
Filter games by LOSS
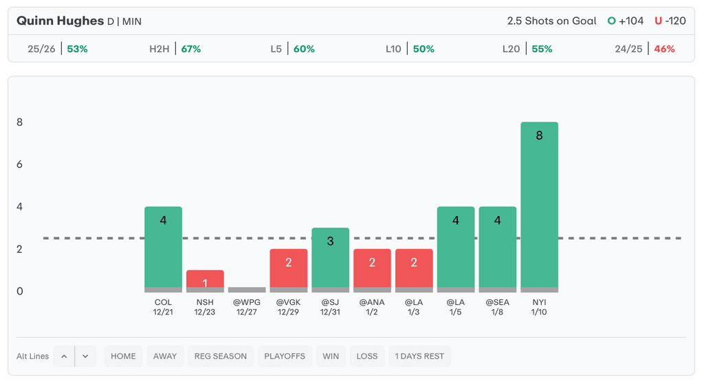367,356
